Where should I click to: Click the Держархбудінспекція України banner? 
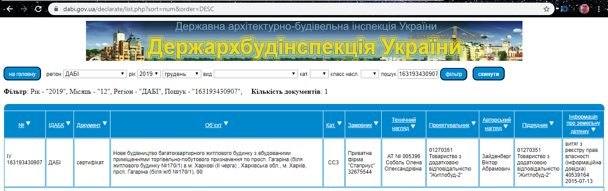point(304,41)
